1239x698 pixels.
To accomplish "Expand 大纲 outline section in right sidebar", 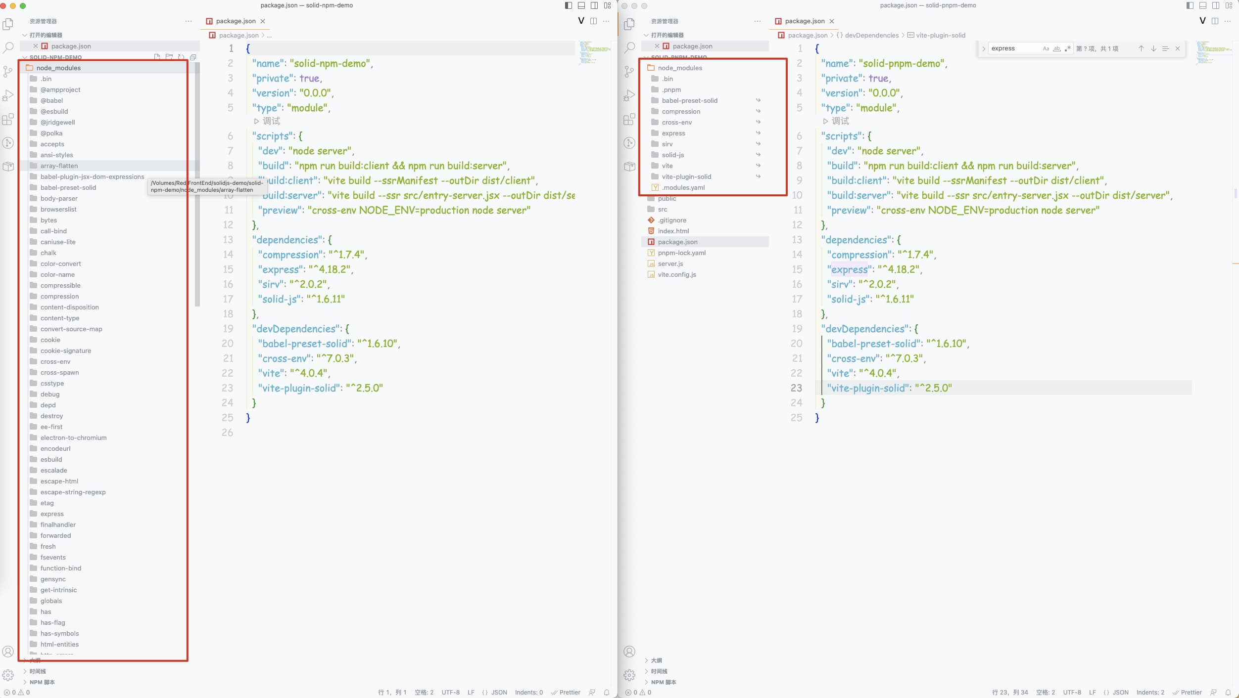I will pos(656,660).
